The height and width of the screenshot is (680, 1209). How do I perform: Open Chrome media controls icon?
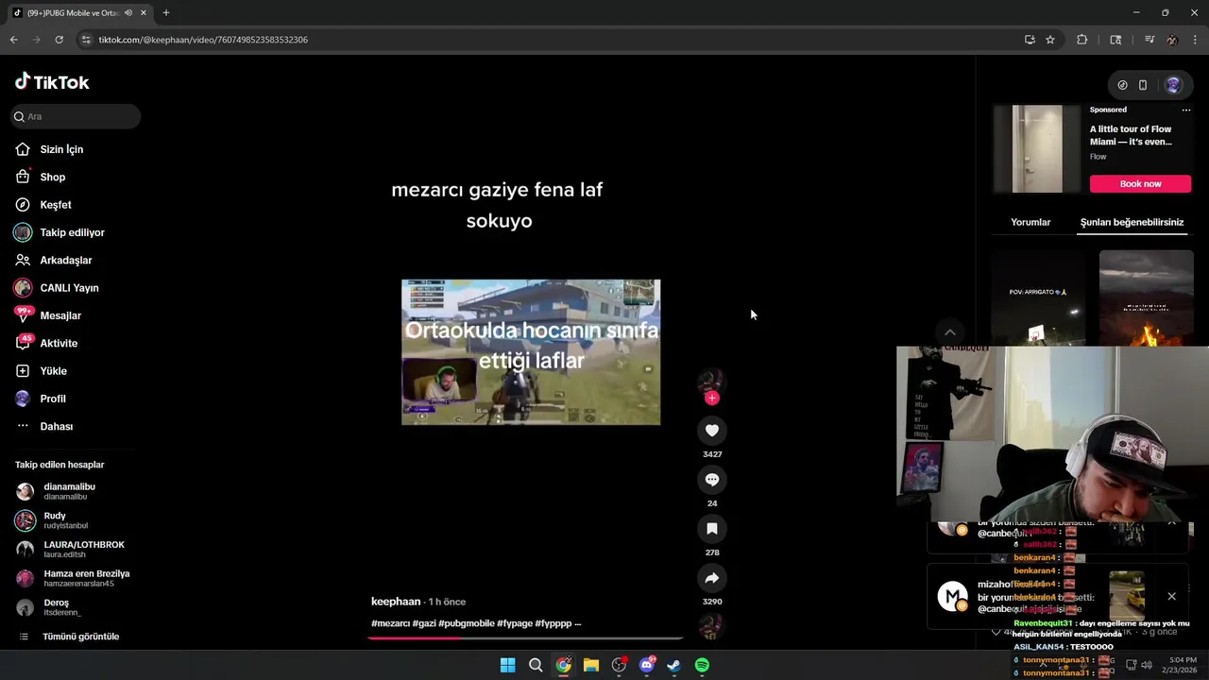1149,40
